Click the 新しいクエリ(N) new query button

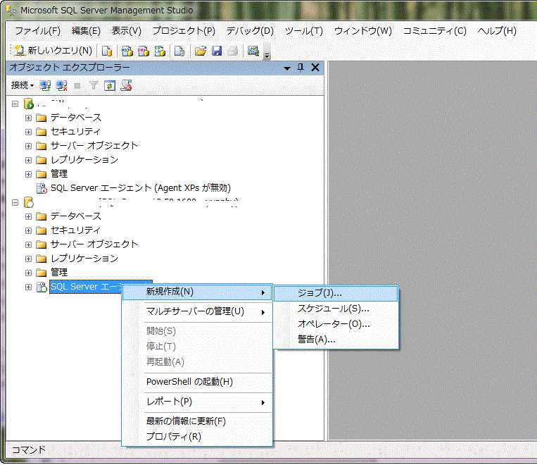click(53, 51)
